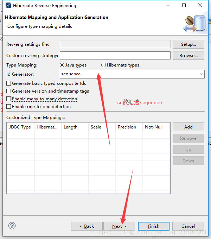Click the Add type mapping button
The image size is (211, 239).
pyautogui.click(x=188, y=127)
